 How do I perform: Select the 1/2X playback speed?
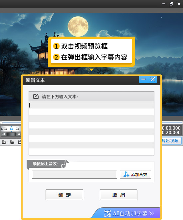[x=4, y=129]
